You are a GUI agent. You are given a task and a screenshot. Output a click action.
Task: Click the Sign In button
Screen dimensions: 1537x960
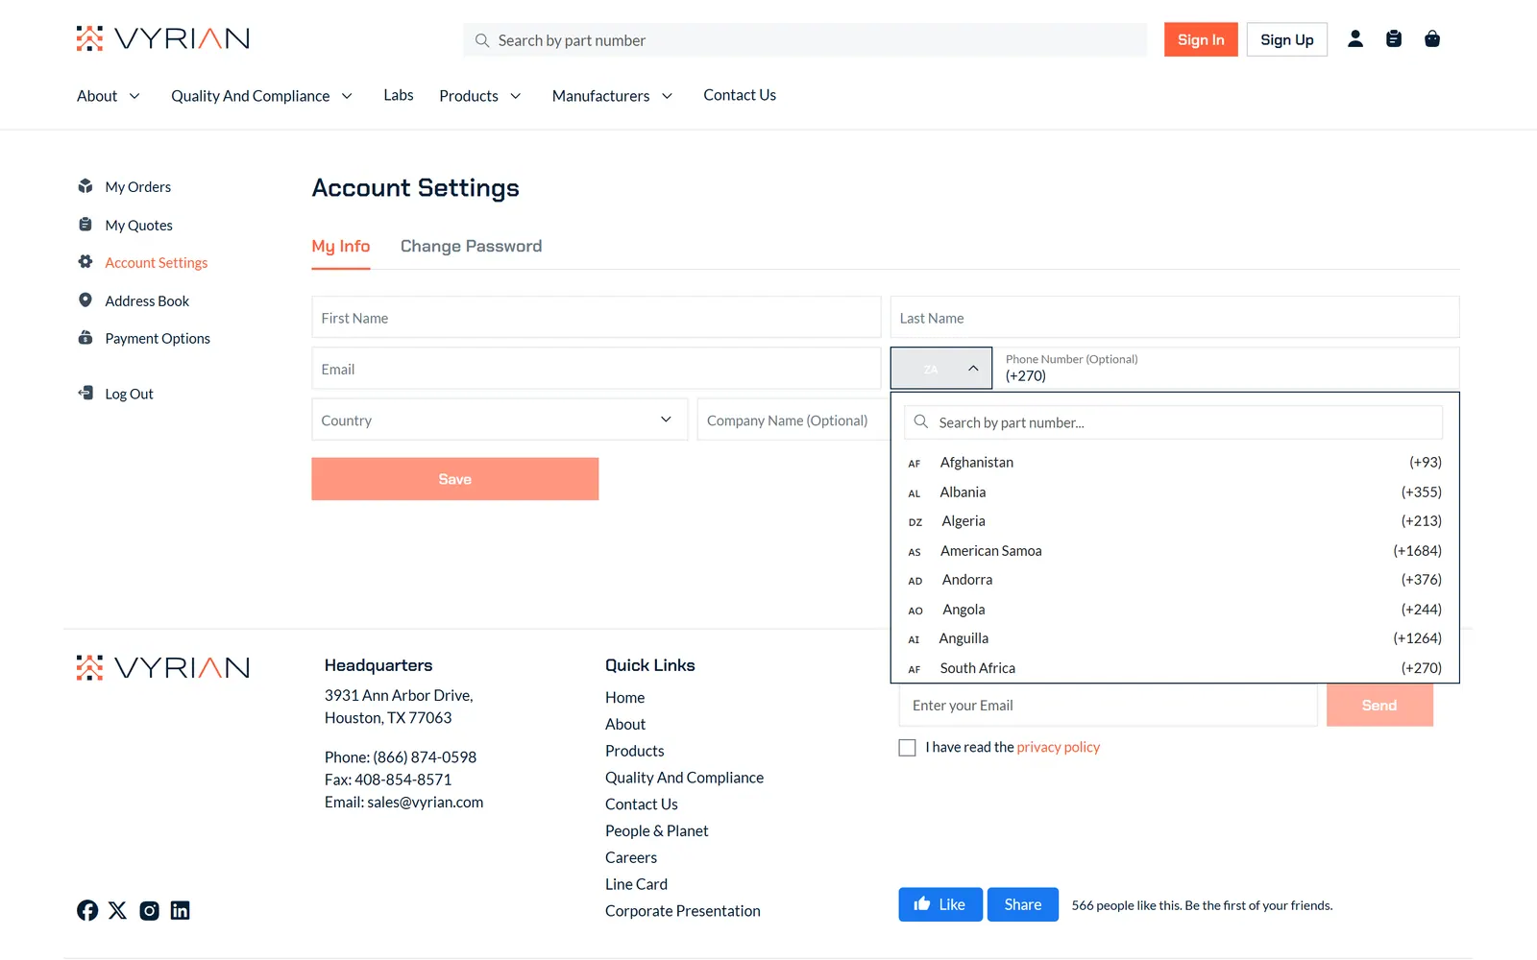coord(1201,39)
